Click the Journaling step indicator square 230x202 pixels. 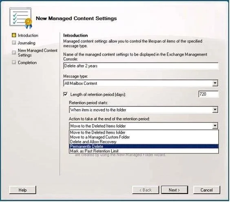[14, 42]
